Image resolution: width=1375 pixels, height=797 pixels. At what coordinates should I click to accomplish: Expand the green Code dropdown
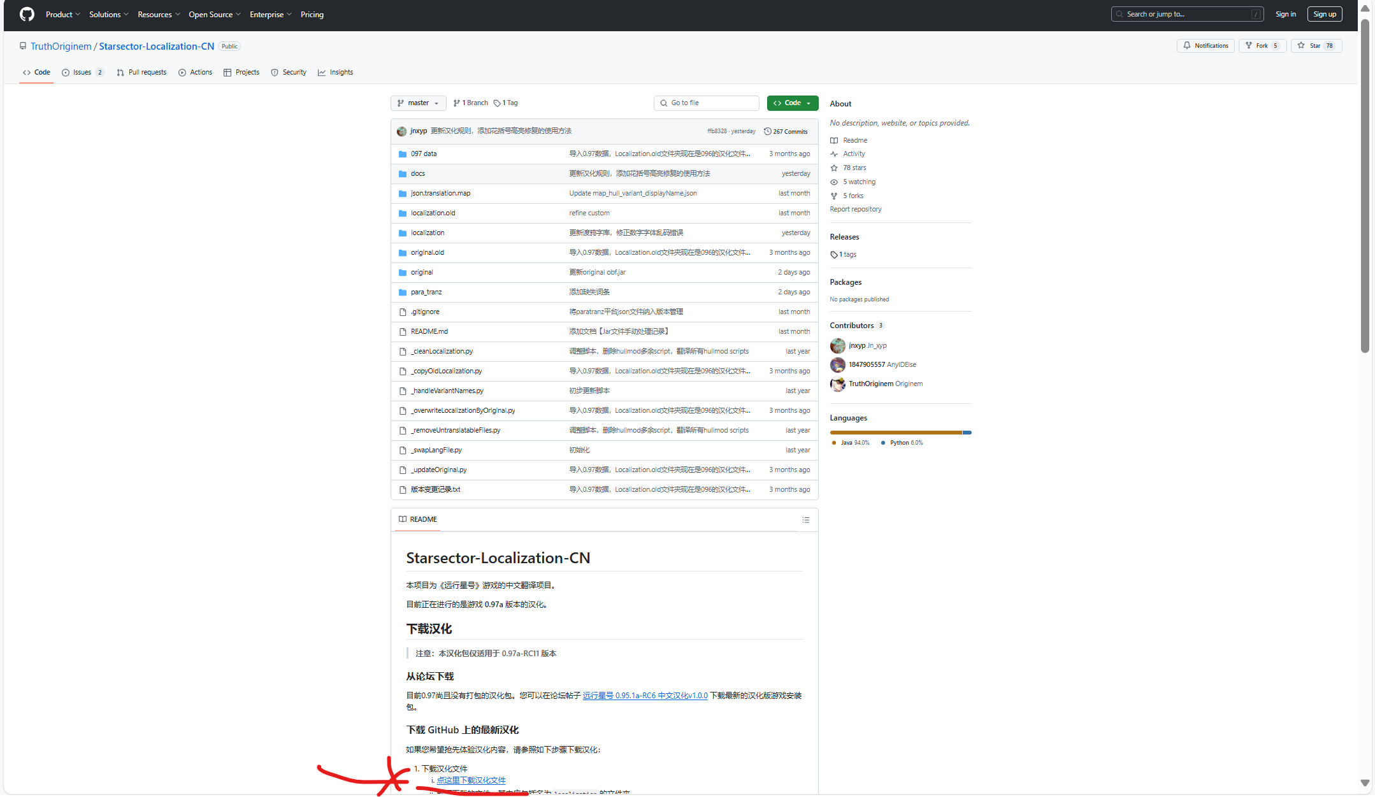click(x=792, y=103)
